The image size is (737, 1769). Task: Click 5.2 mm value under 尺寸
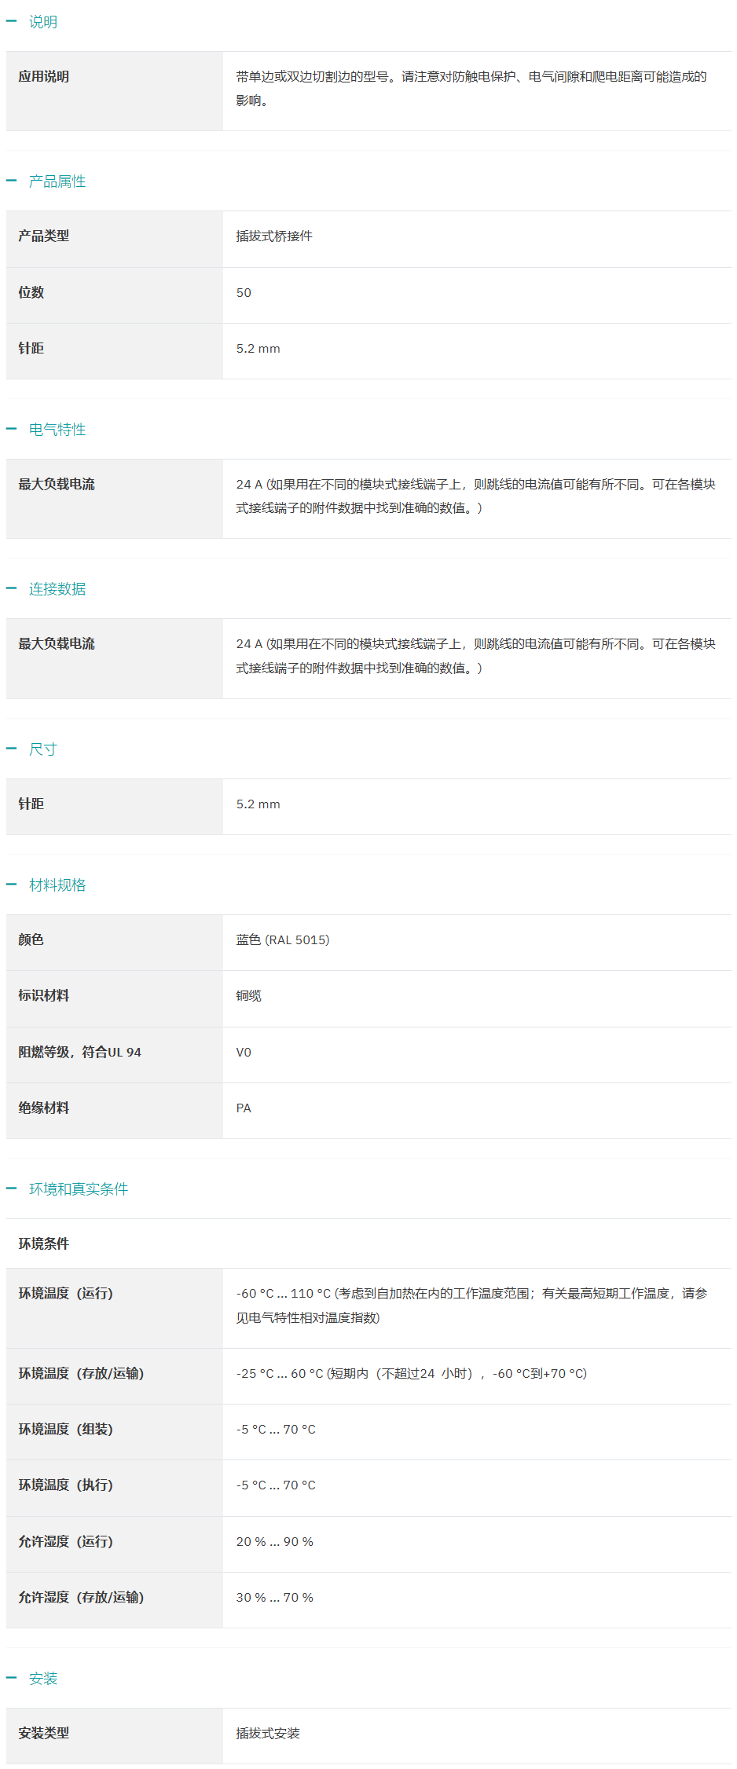coord(258,804)
